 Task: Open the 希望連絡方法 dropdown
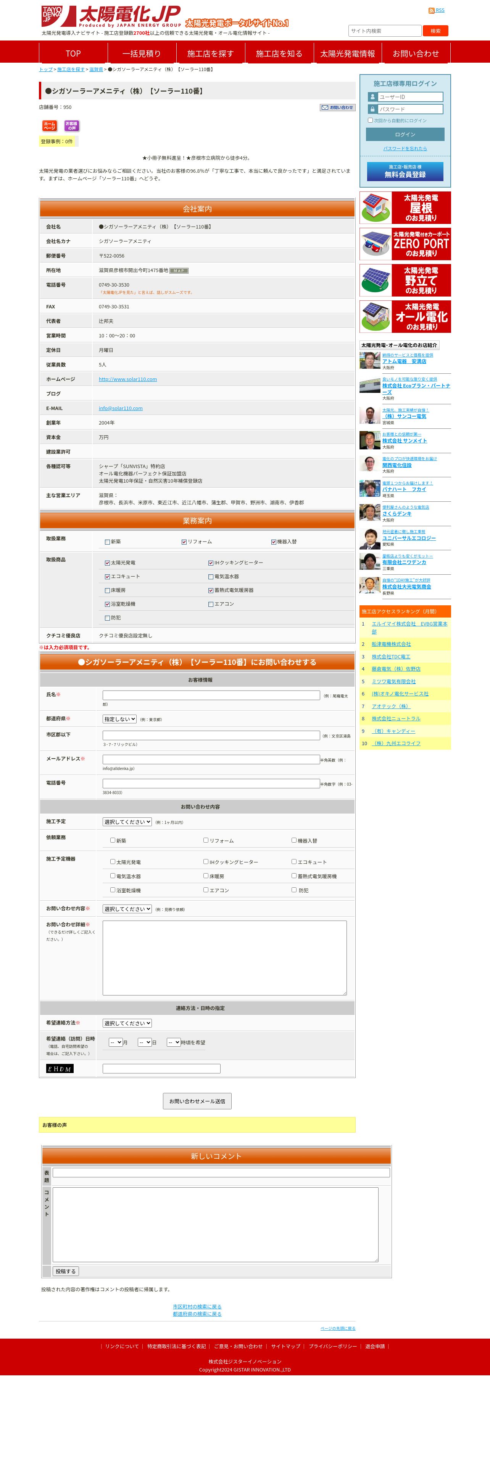(x=127, y=1023)
